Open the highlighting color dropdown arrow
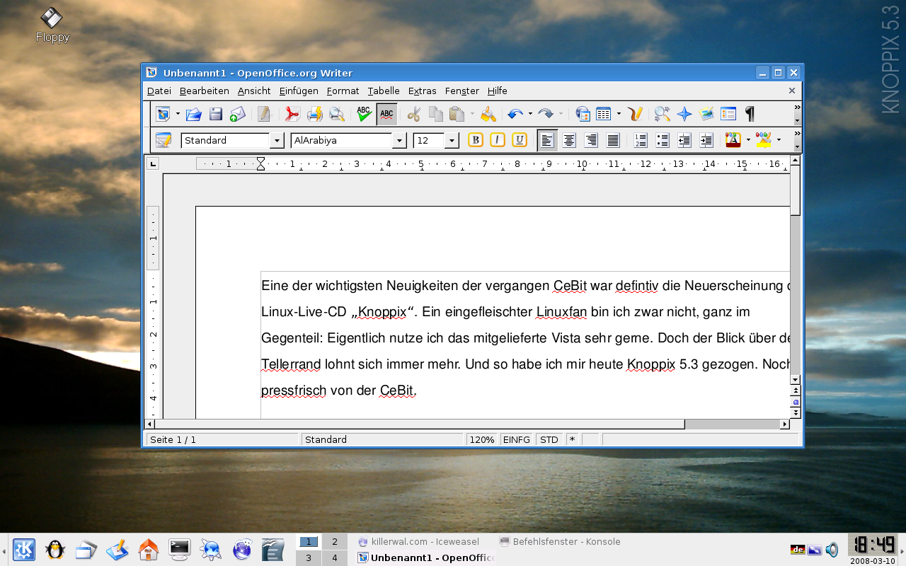 click(x=779, y=140)
